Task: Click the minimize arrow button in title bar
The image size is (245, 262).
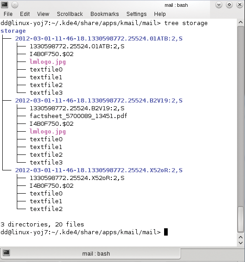Action: (219, 5)
